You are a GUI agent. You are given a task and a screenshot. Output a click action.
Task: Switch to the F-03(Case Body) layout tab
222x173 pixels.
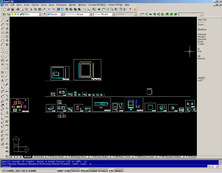pos(100,157)
